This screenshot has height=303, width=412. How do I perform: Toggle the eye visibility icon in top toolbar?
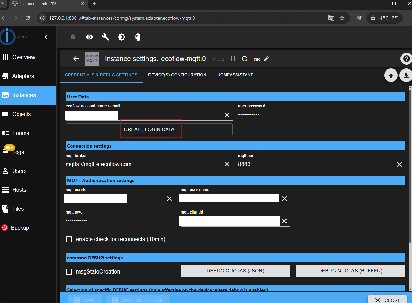click(x=89, y=37)
